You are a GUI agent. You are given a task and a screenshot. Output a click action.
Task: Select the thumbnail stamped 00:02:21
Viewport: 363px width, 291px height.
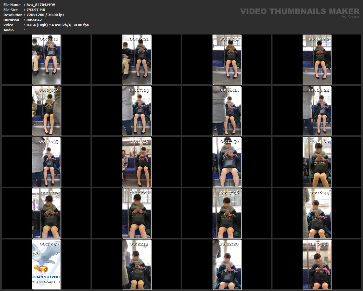coord(137,60)
